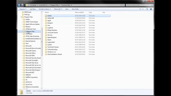
Task: Select the Adobe folder icon in file list
Action: click(x=46, y=16)
